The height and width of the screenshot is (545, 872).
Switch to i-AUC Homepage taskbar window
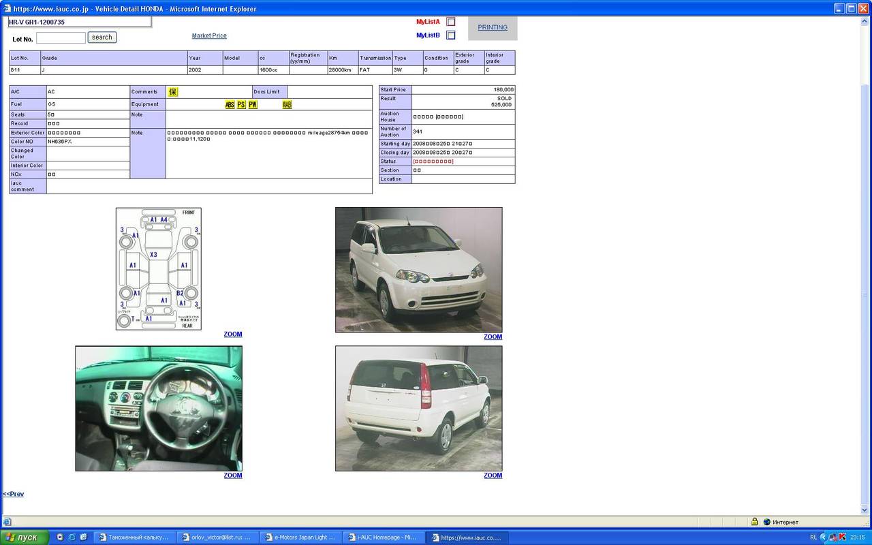[384, 537]
